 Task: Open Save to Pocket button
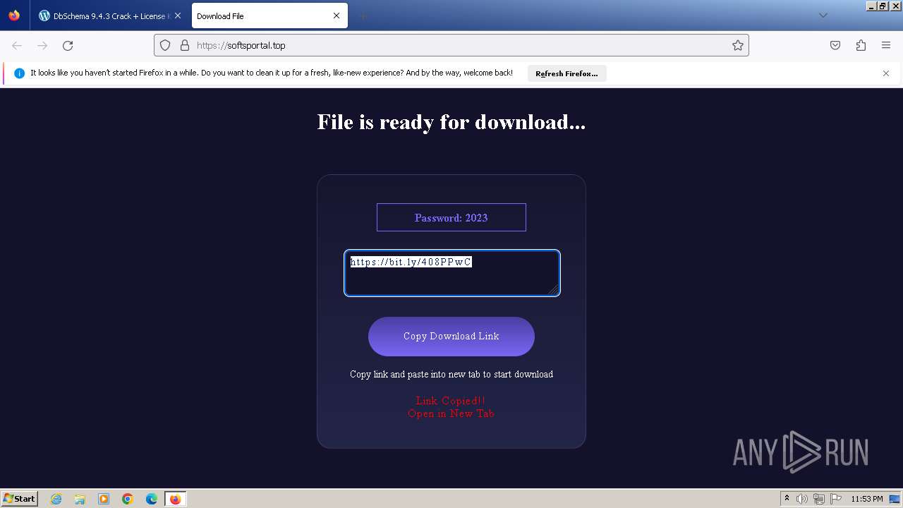coord(835,45)
